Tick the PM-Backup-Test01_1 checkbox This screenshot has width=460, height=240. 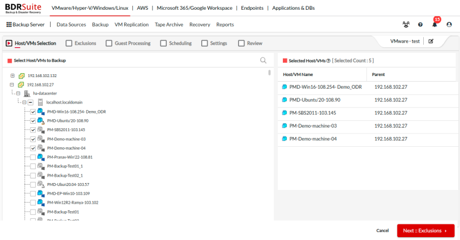[33, 166]
